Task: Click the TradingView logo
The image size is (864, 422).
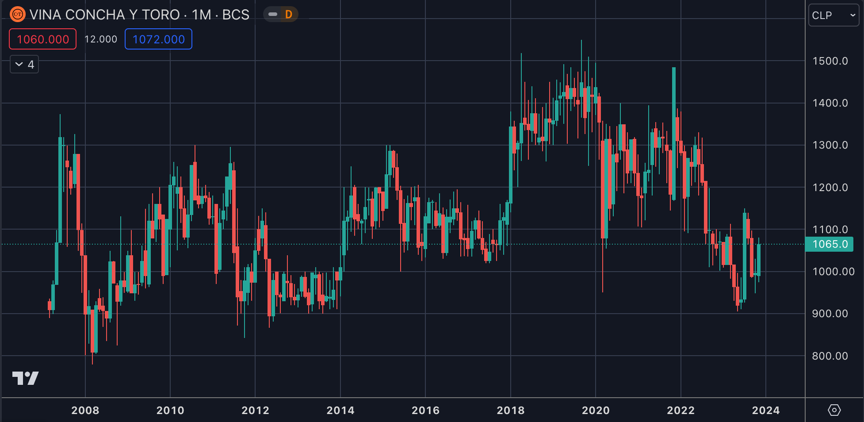Action: pos(25,378)
